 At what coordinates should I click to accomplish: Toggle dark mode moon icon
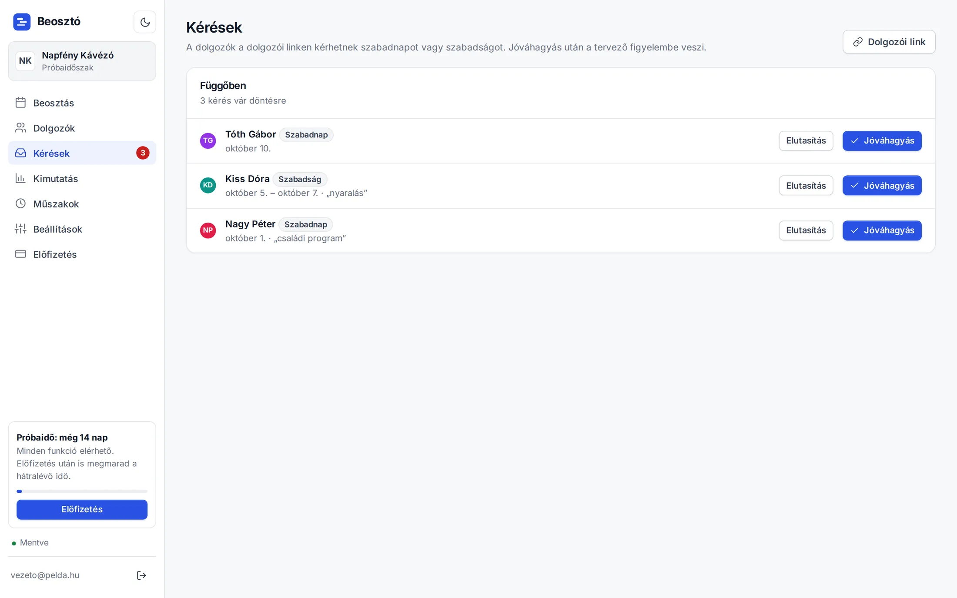145,22
